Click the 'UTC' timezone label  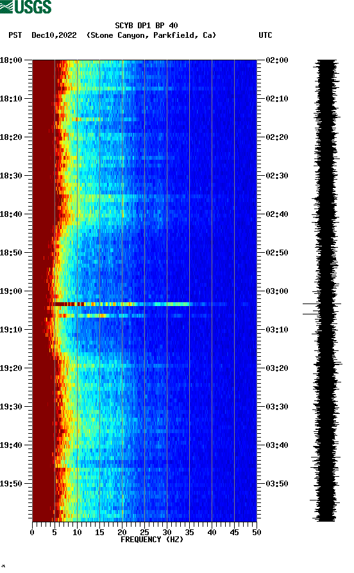[265, 35]
